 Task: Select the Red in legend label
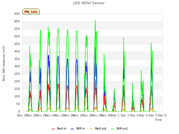click(62, 128)
